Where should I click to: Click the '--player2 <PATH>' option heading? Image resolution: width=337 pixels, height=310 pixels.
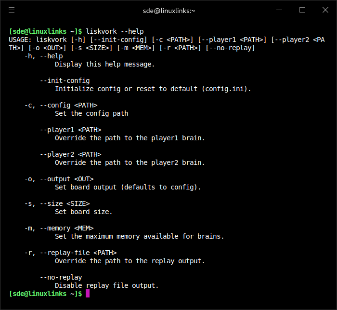pyautogui.click(x=70, y=154)
